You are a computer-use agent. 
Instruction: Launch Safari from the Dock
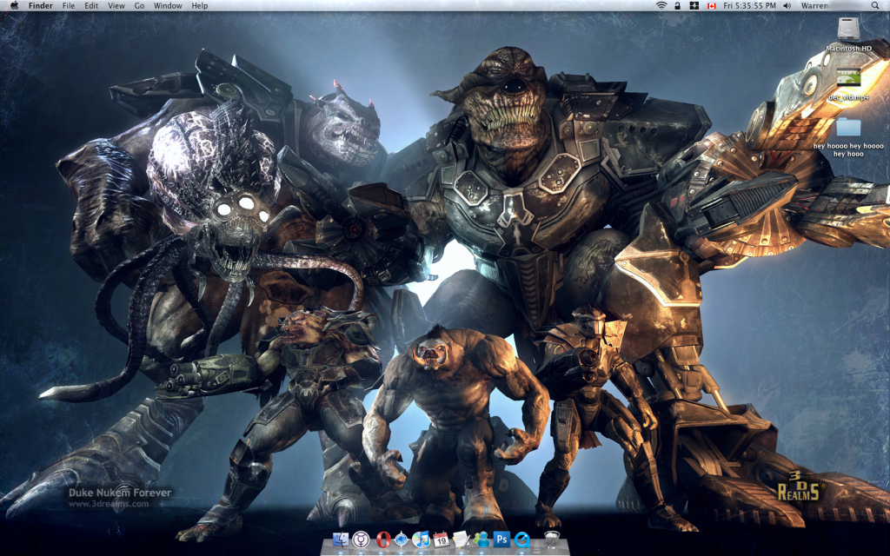pyautogui.click(x=402, y=539)
